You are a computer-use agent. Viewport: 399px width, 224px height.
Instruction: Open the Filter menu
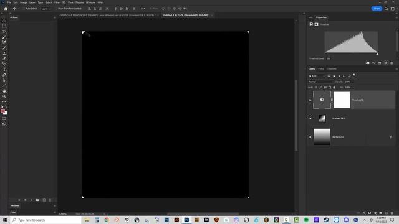click(x=57, y=2)
